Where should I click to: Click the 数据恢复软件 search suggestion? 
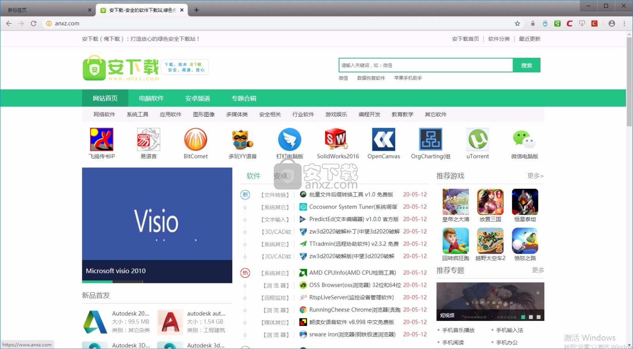[x=371, y=78]
